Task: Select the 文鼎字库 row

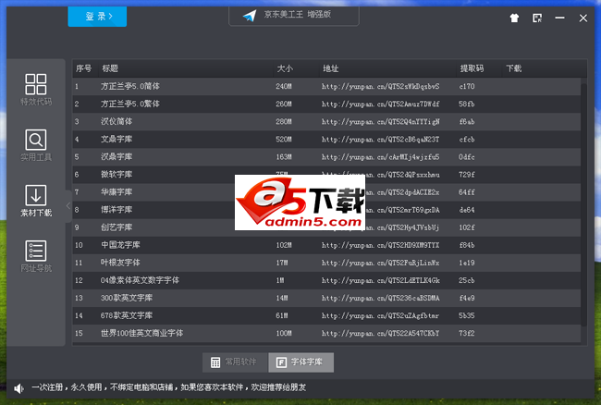Action: coord(326,140)
